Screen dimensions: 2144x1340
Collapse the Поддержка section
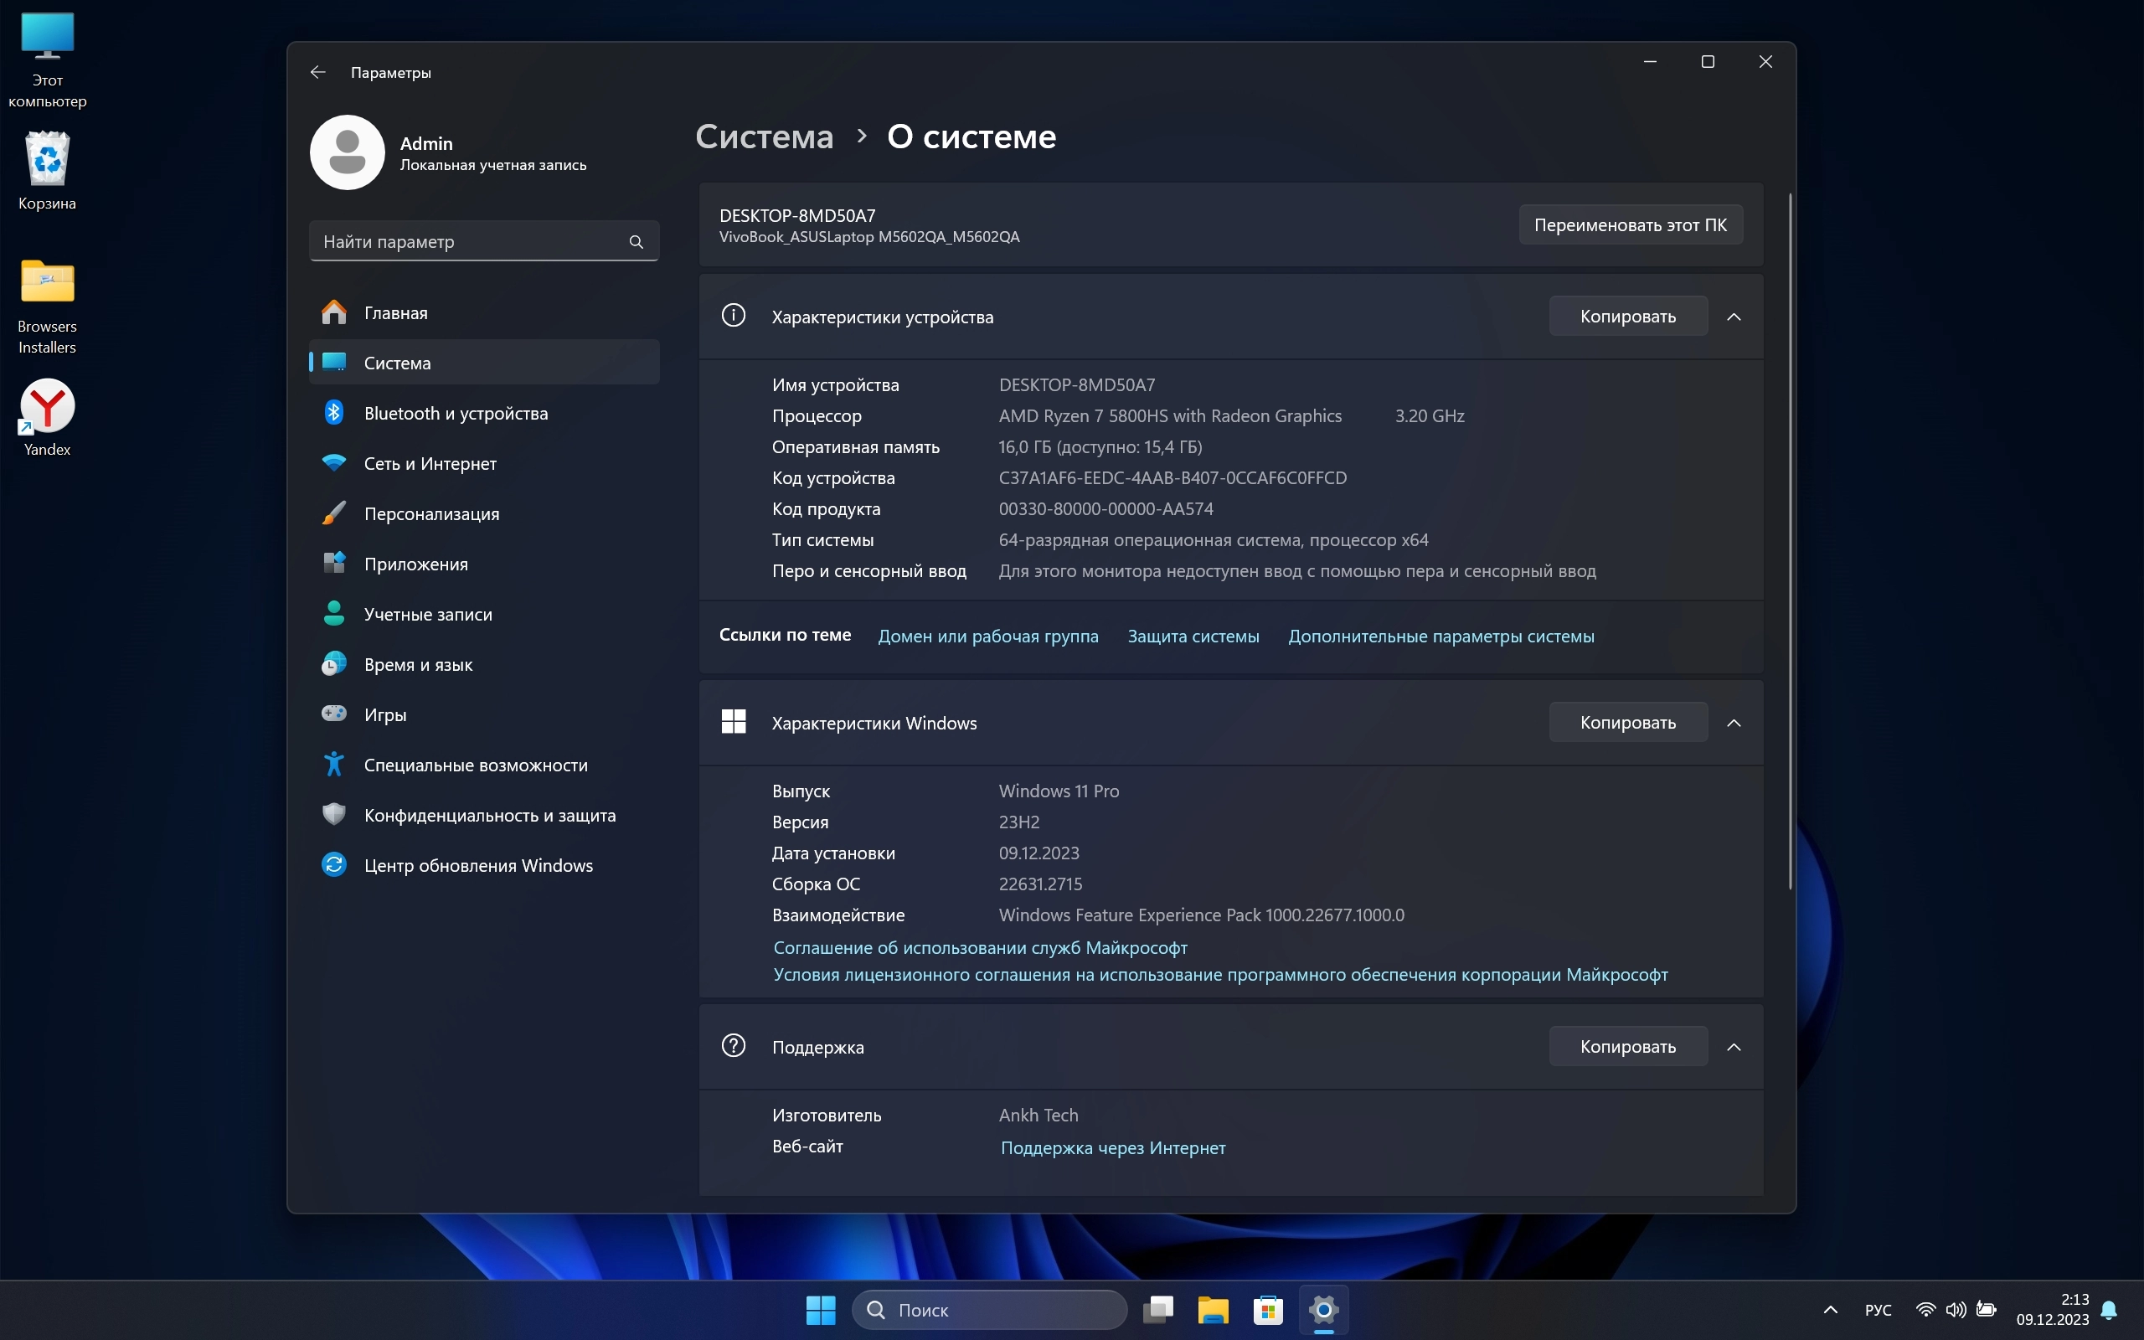pyautogui.click(x=1734, y=1048)
